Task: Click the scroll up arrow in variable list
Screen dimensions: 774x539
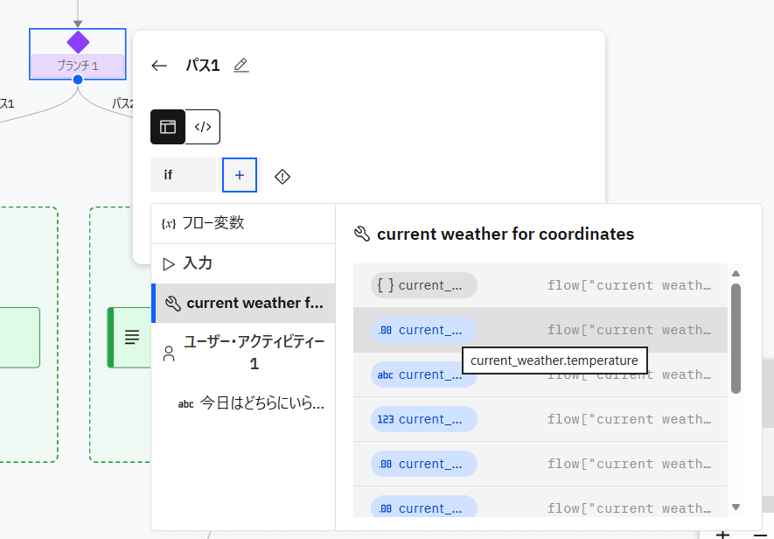Action: pyautogui.click(x=736, y=274)
